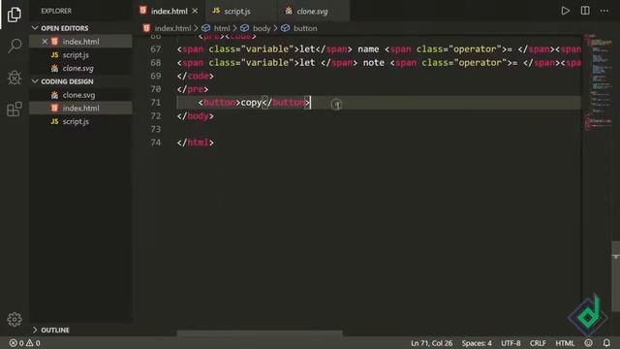The width and height of the screenshot is (620, 349).
Task: Click the html breadcrumb segment
Action: 222,28
